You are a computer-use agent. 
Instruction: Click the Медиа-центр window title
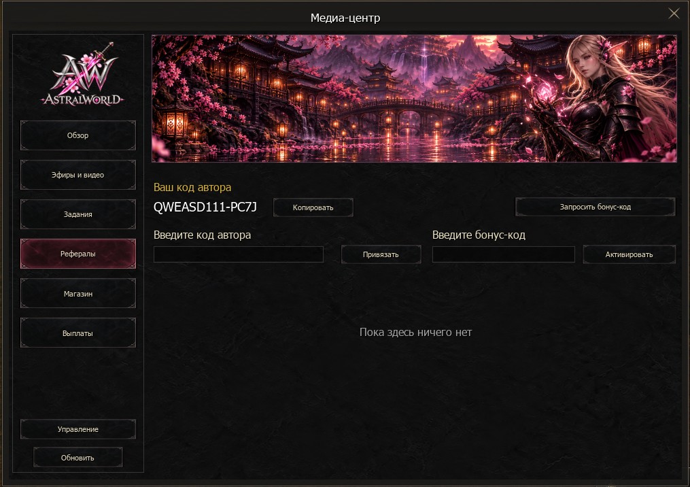345,18
